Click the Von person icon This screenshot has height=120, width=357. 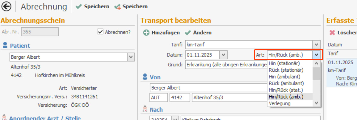click(x=145, y=77)
